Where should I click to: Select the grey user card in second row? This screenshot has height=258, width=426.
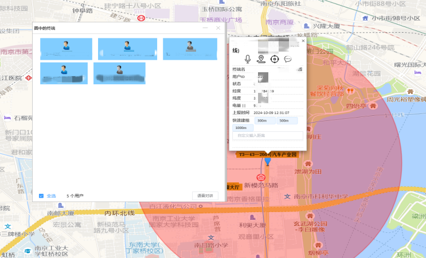(119, 73)
